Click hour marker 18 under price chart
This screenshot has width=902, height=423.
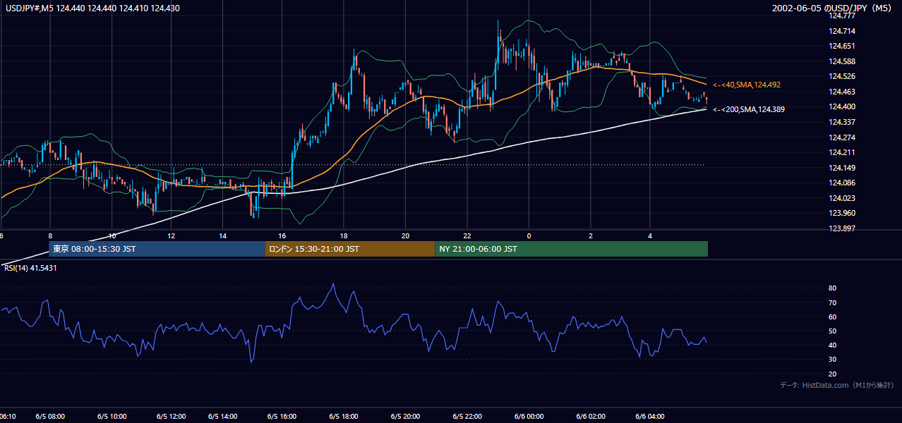[343, 235]
